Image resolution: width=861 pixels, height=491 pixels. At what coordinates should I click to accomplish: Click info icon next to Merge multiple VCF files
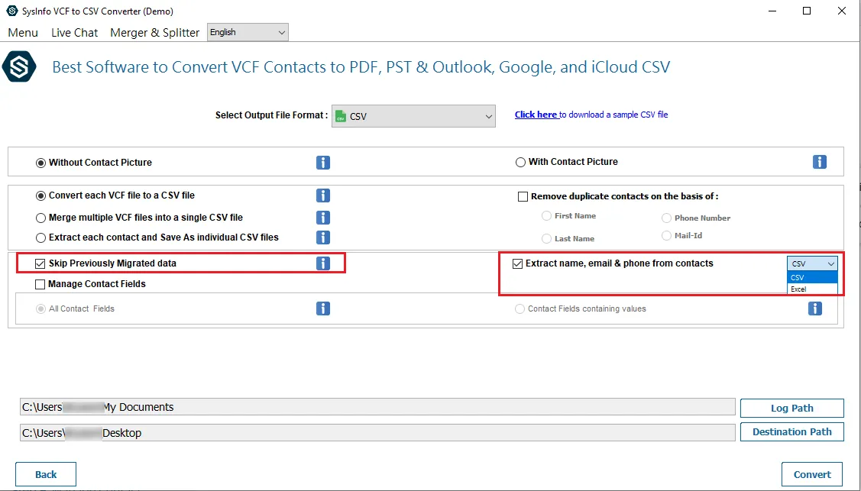[x=323, y=218]
